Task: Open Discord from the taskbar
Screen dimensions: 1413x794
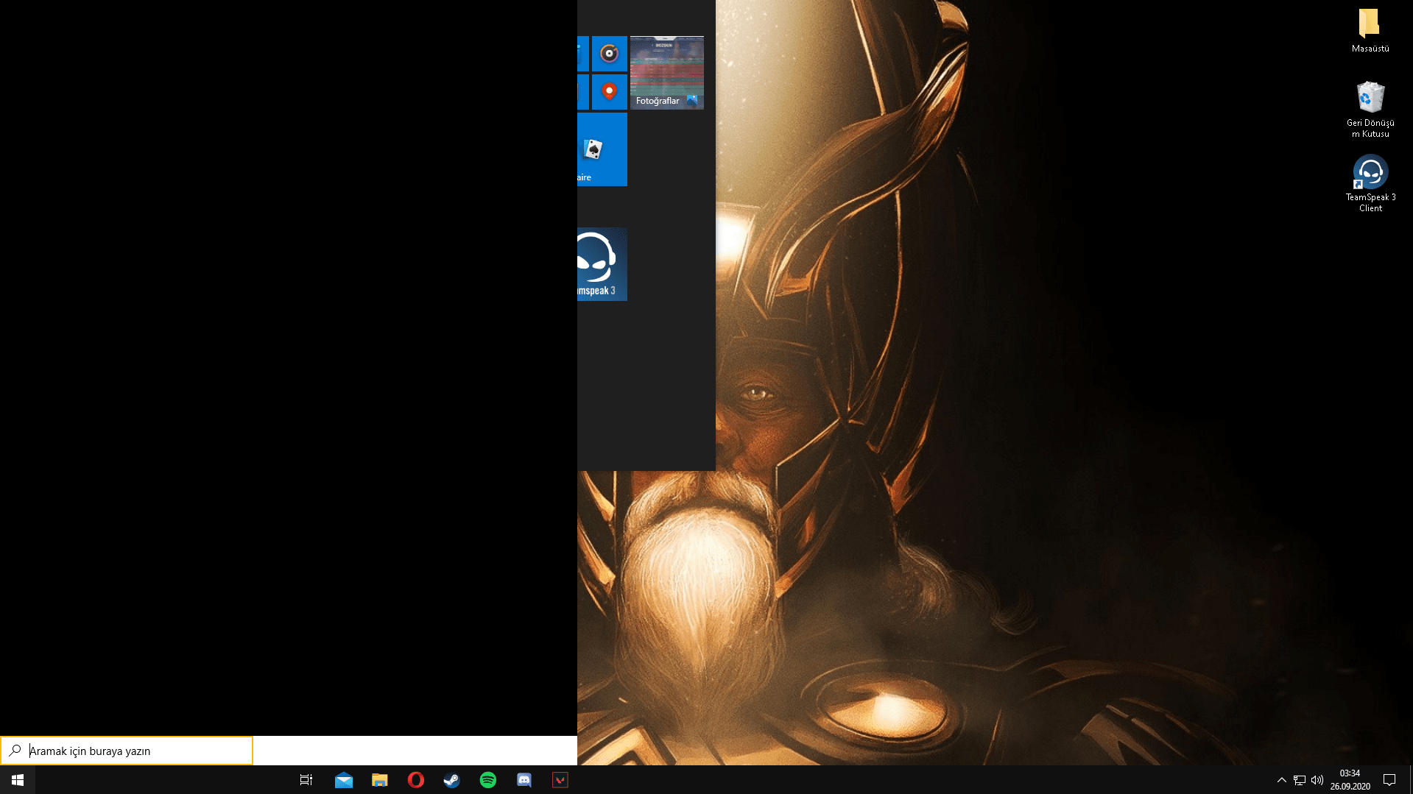Action: 524,779
